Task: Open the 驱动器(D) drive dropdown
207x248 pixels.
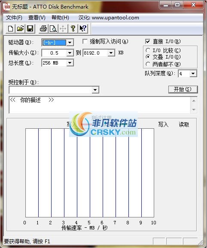Action: 70,42
